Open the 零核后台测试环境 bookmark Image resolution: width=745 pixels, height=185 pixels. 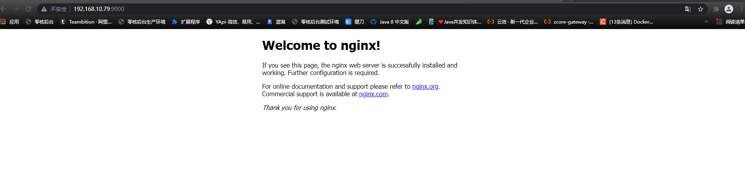point(315,22)
